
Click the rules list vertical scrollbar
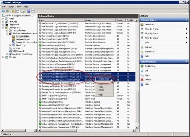pyautogui.click(x=137, y=74)
